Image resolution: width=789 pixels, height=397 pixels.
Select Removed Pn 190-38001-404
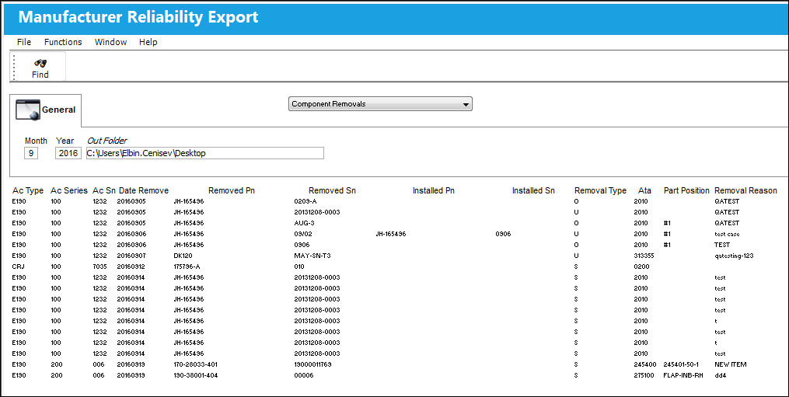196,375
